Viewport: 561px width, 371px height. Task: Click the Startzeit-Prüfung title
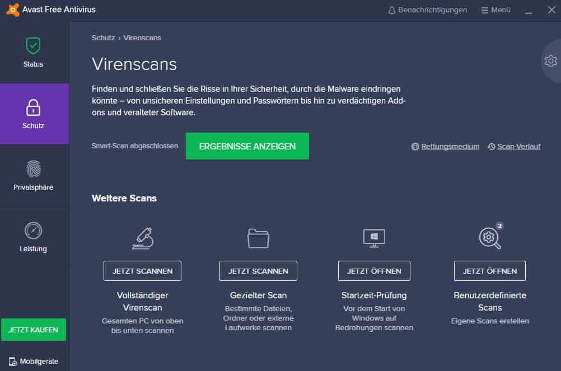pos(374,295)
